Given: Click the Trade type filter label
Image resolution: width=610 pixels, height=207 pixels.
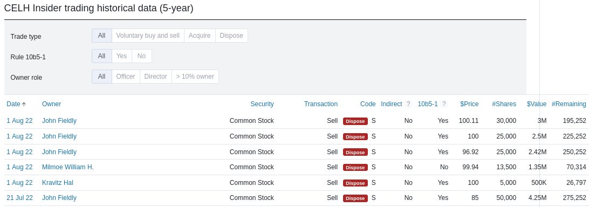Looking at the screenshot, I should pos(26,37).
